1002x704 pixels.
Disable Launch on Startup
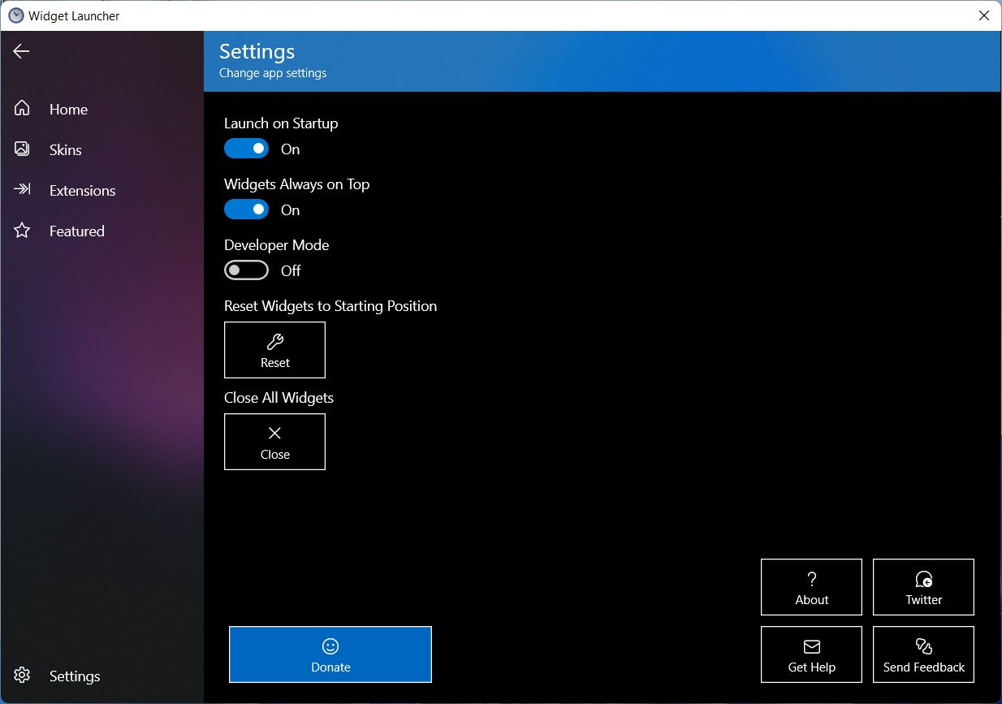click(246, 149)
